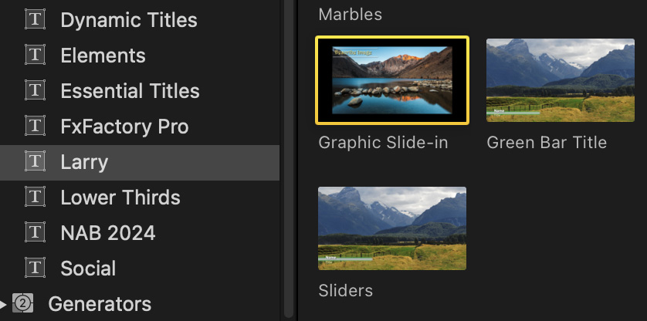647x321 pixels.
Task: Click the Green Bar Title name label
Action: click(x=547, y=143)
